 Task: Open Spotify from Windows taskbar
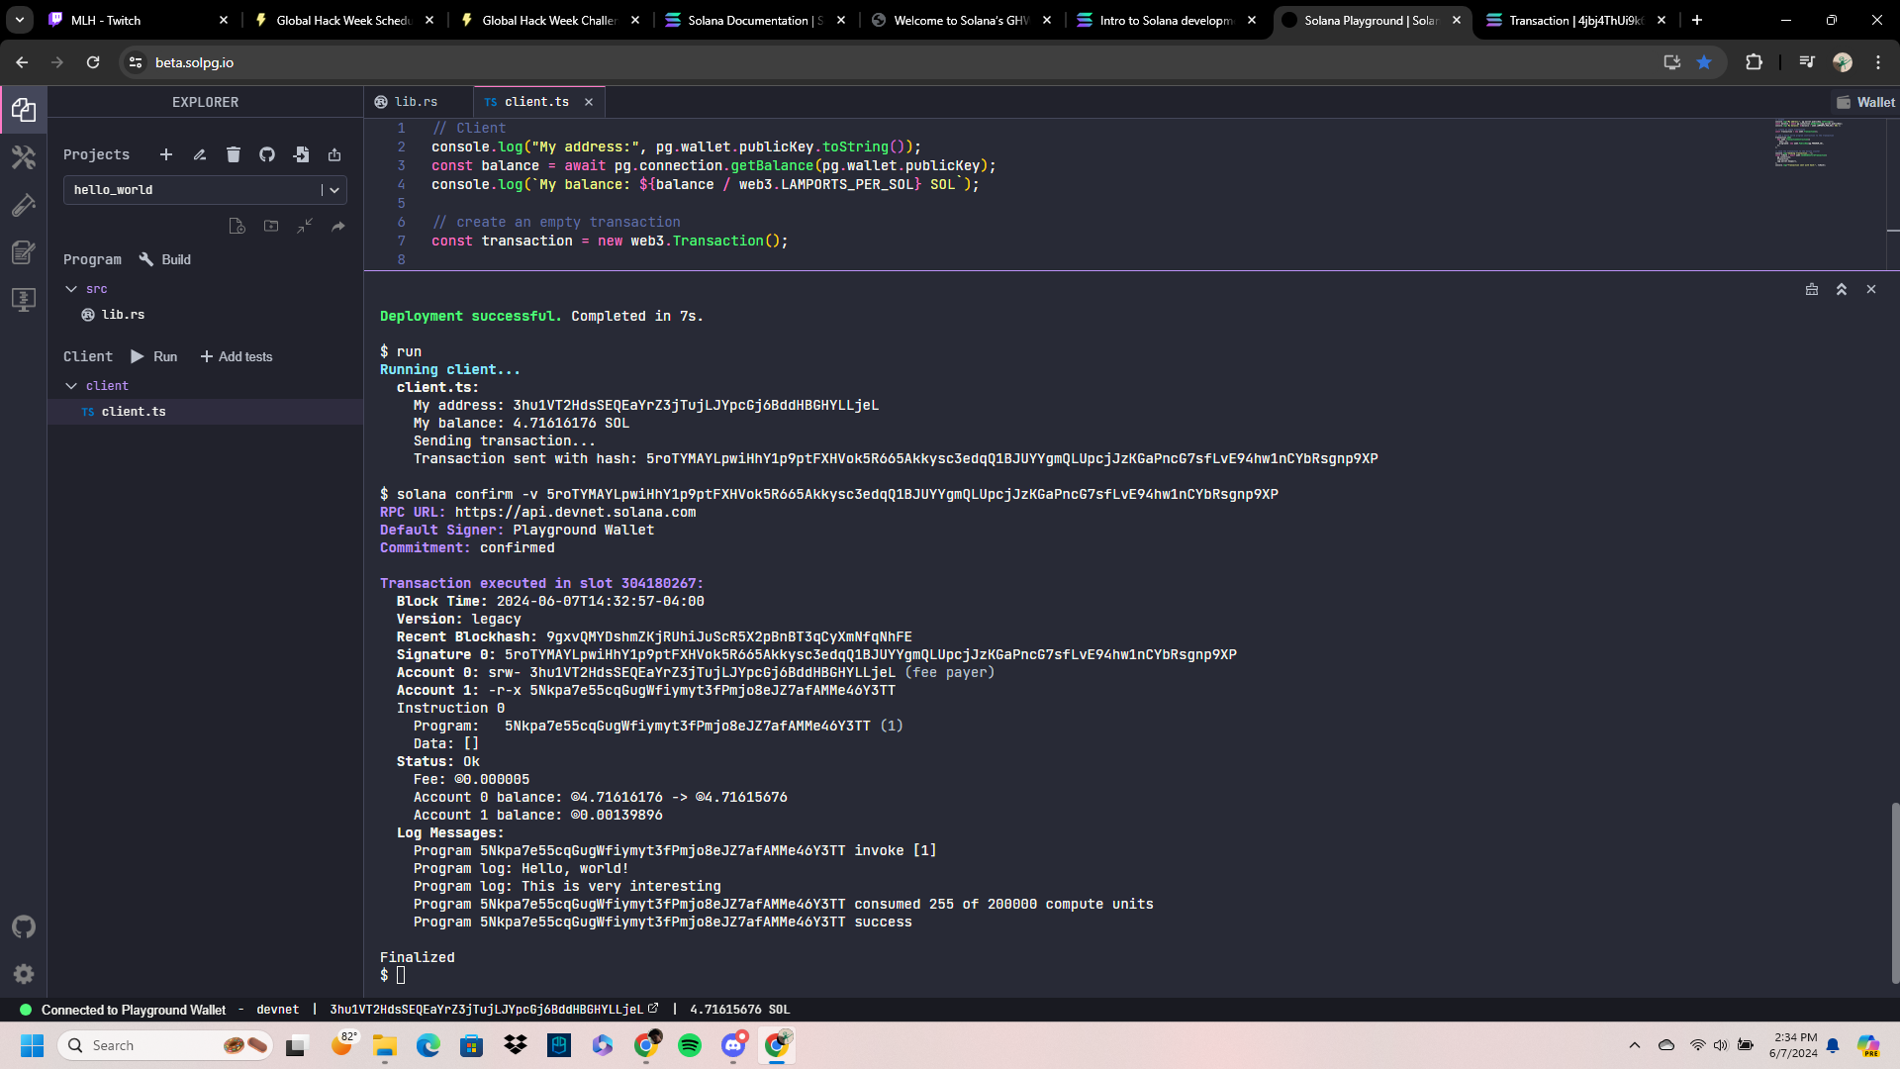[690, 1045]
